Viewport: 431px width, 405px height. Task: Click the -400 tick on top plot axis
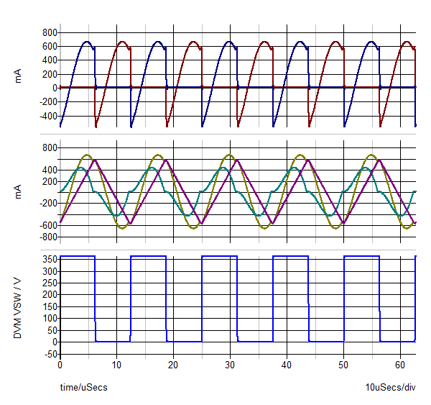(47, 115)
